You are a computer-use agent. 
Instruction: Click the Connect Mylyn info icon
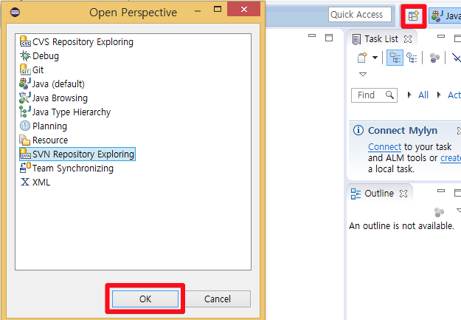click(358, 130)
